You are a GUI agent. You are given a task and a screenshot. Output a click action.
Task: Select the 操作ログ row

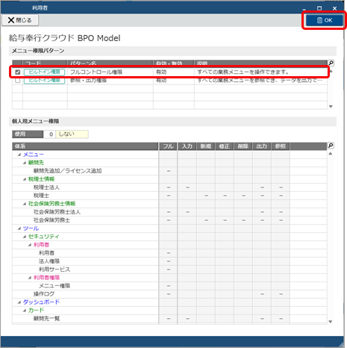tap(169, 294)
